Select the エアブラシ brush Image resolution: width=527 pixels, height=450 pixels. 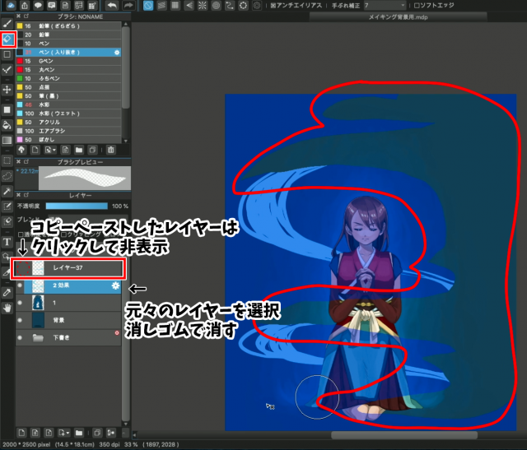pos(69,131)
